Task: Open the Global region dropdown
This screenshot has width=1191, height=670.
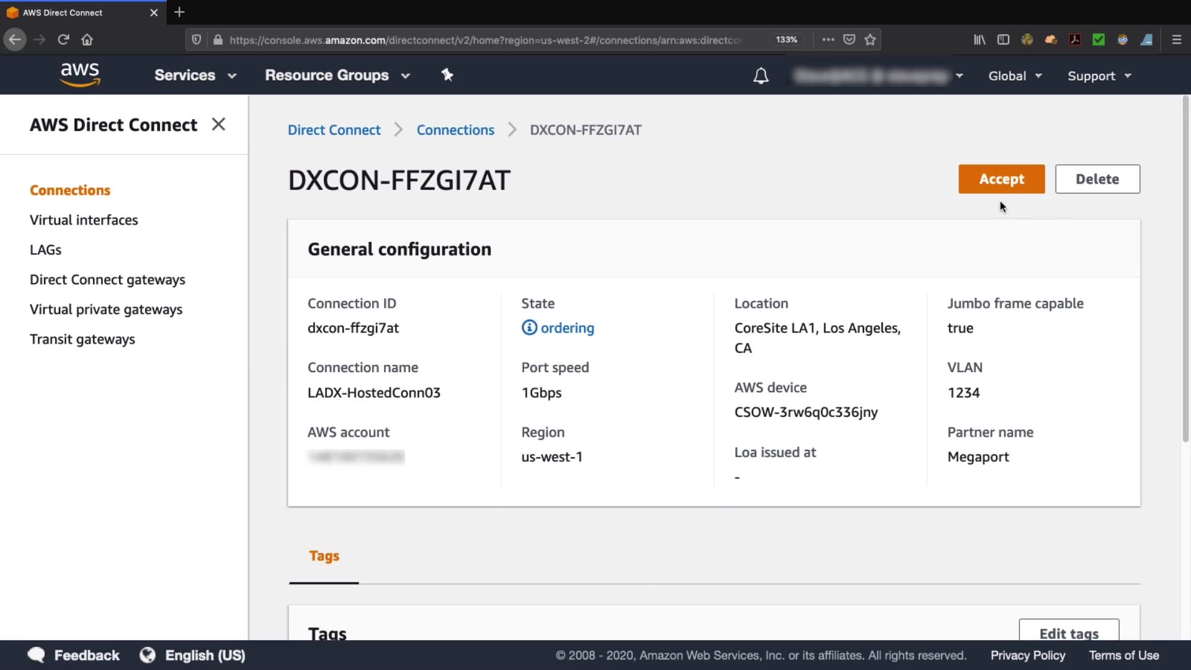Action: tap(1014, 76)
